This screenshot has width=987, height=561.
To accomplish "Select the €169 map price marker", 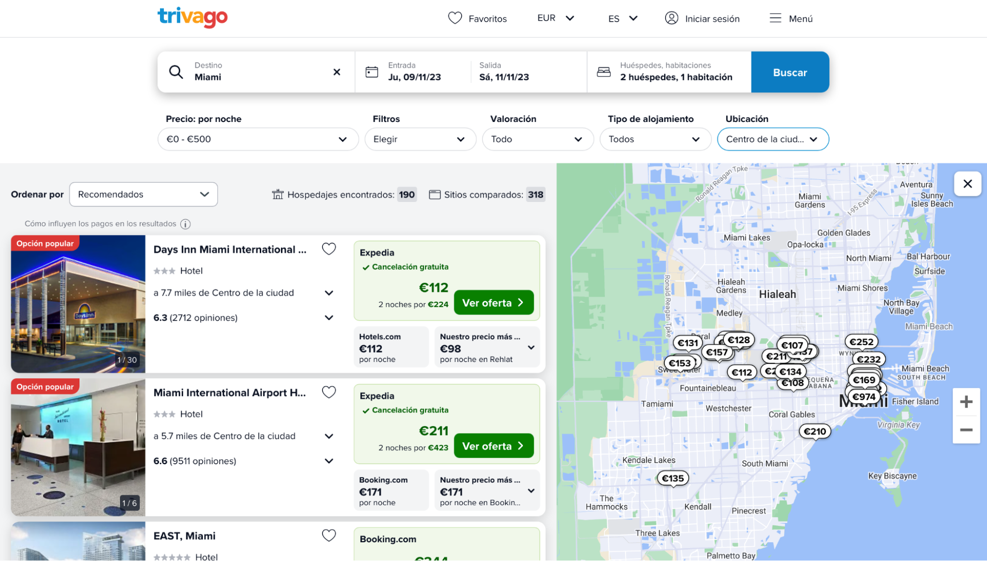I will click(x=864, y=380).
